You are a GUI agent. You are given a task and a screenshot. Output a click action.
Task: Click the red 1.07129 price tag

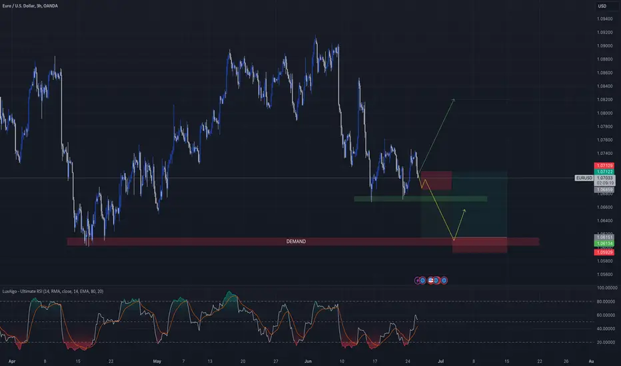(x=604, y=166)
